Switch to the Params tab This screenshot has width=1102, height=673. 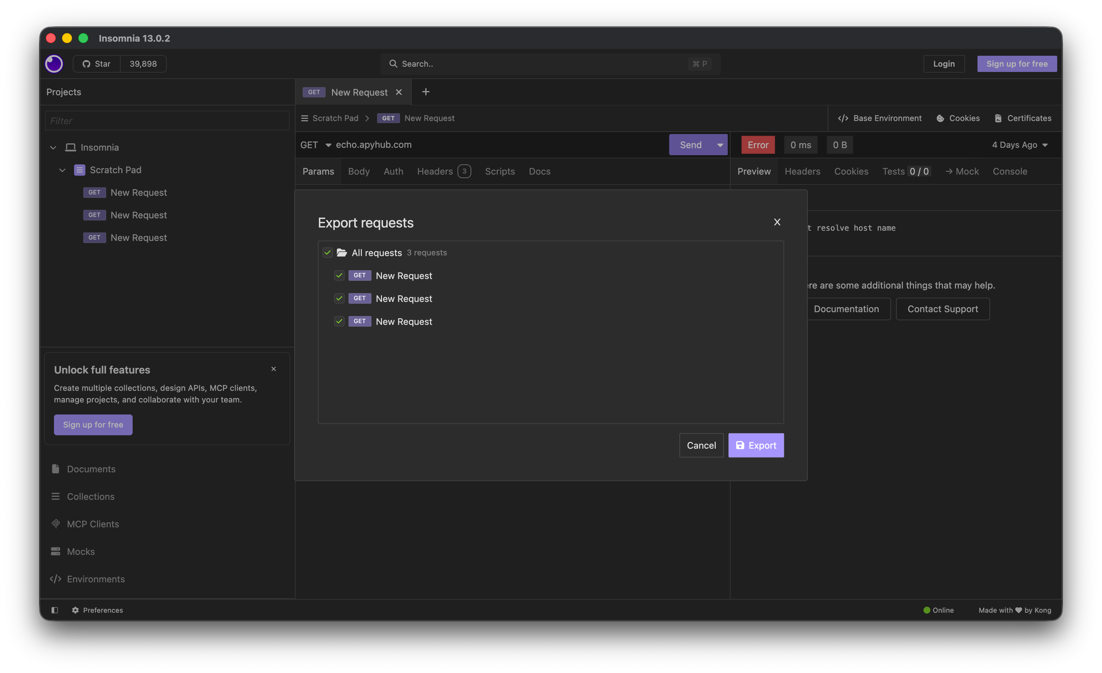click(x=319, y=172)
